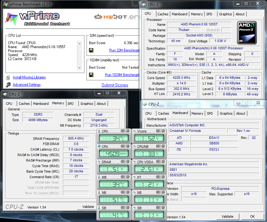Select About tab in top CPU-Z window

(x=240, y=14)
